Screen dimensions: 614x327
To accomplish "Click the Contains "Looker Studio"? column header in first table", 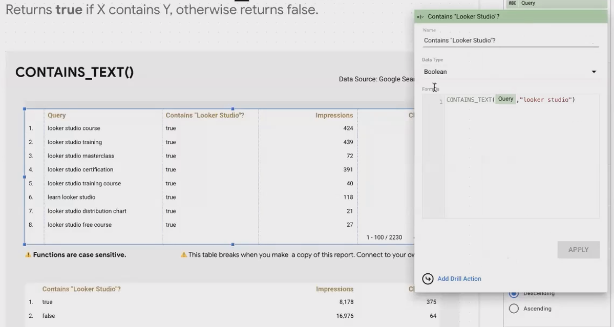I will point(205,115).
